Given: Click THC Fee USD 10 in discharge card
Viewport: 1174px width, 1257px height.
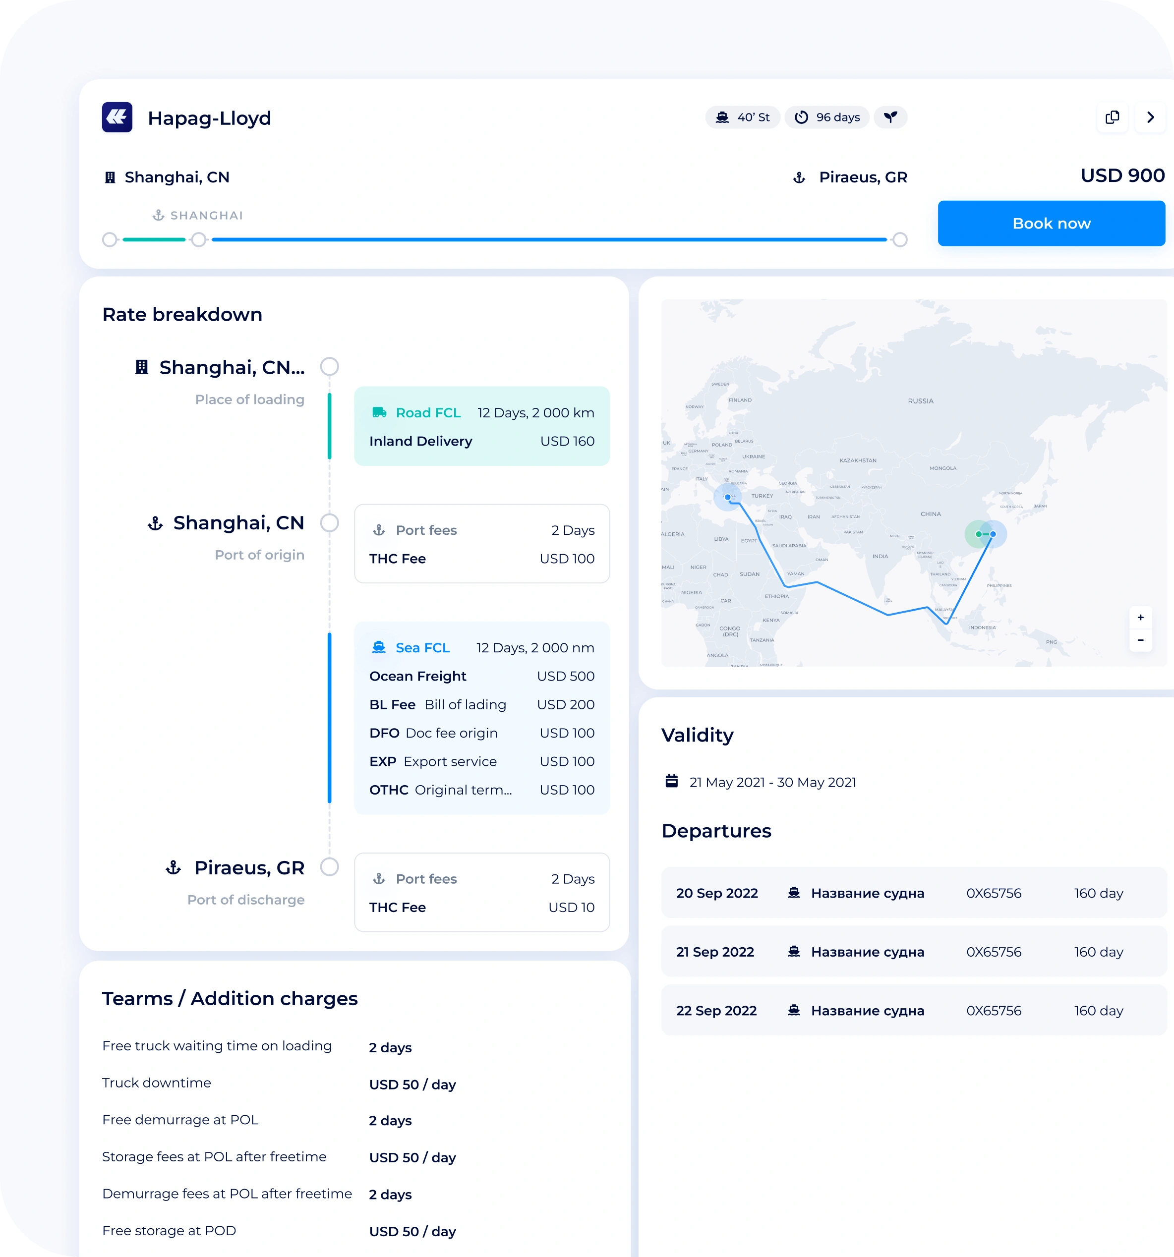Looking at the screenshot, I should pyautogui.click(x=482, y=908).
